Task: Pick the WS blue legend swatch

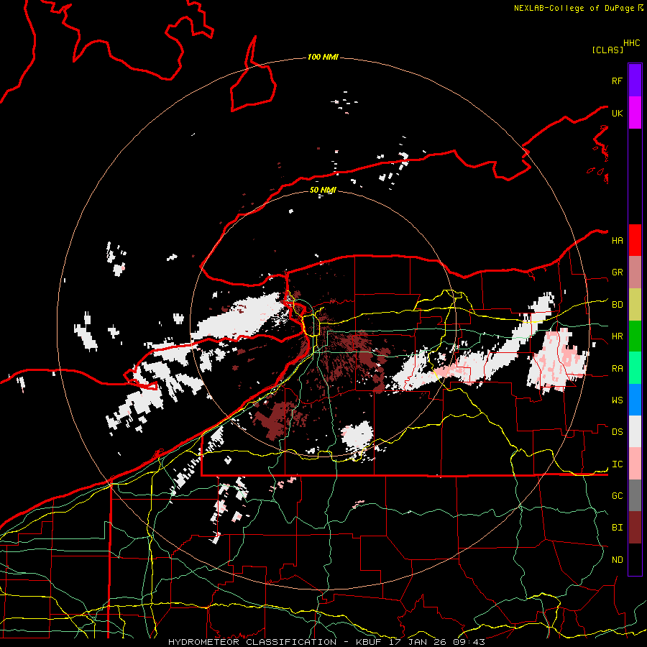Action: [635, 400]
